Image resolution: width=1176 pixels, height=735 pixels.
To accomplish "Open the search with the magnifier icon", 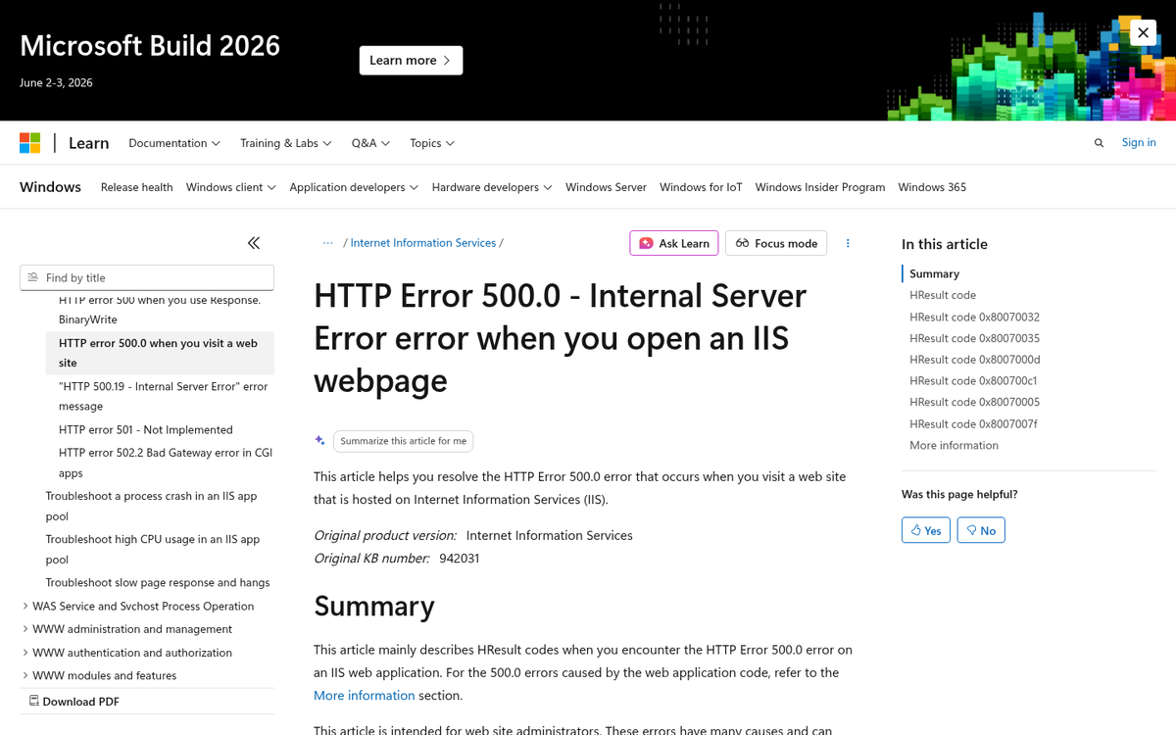I will pos(1099,142).
